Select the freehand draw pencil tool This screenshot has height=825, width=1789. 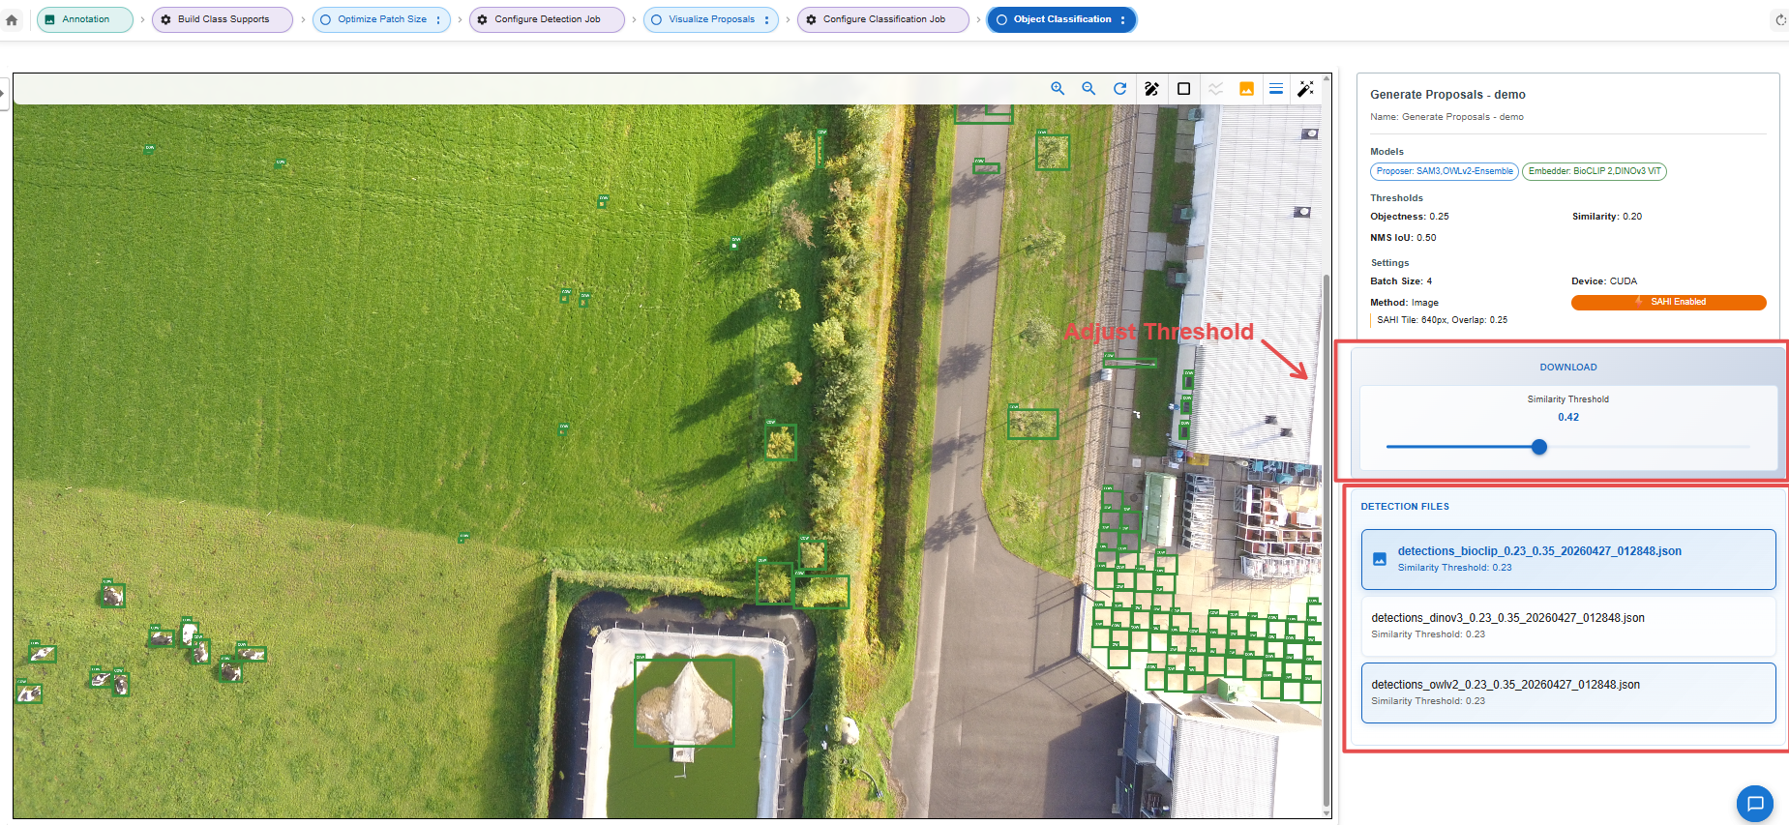click(1151, 88)
